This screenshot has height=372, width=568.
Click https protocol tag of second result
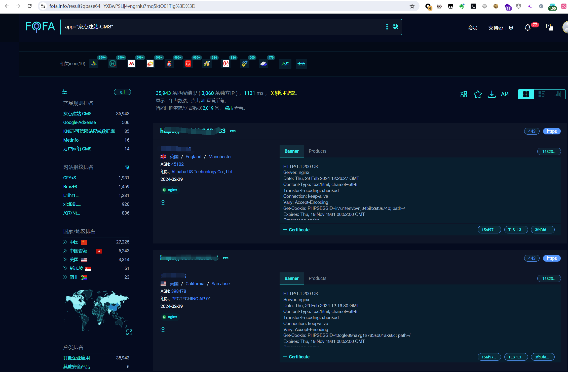pos(552,258)
